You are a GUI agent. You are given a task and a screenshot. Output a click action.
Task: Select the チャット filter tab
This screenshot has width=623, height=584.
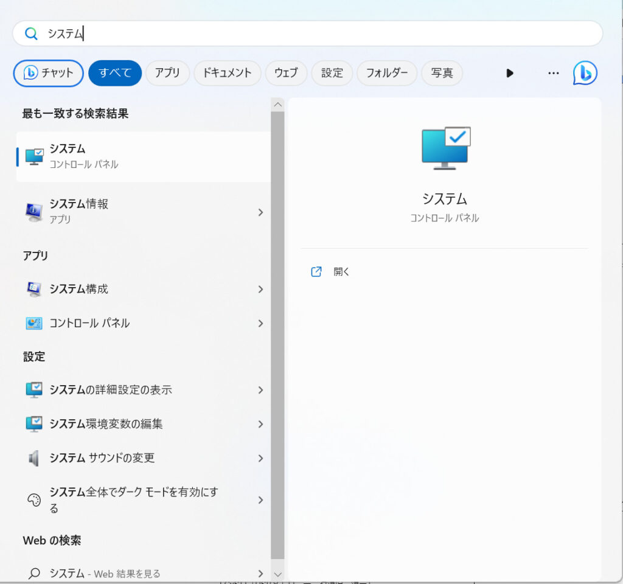tap(49, 73)
